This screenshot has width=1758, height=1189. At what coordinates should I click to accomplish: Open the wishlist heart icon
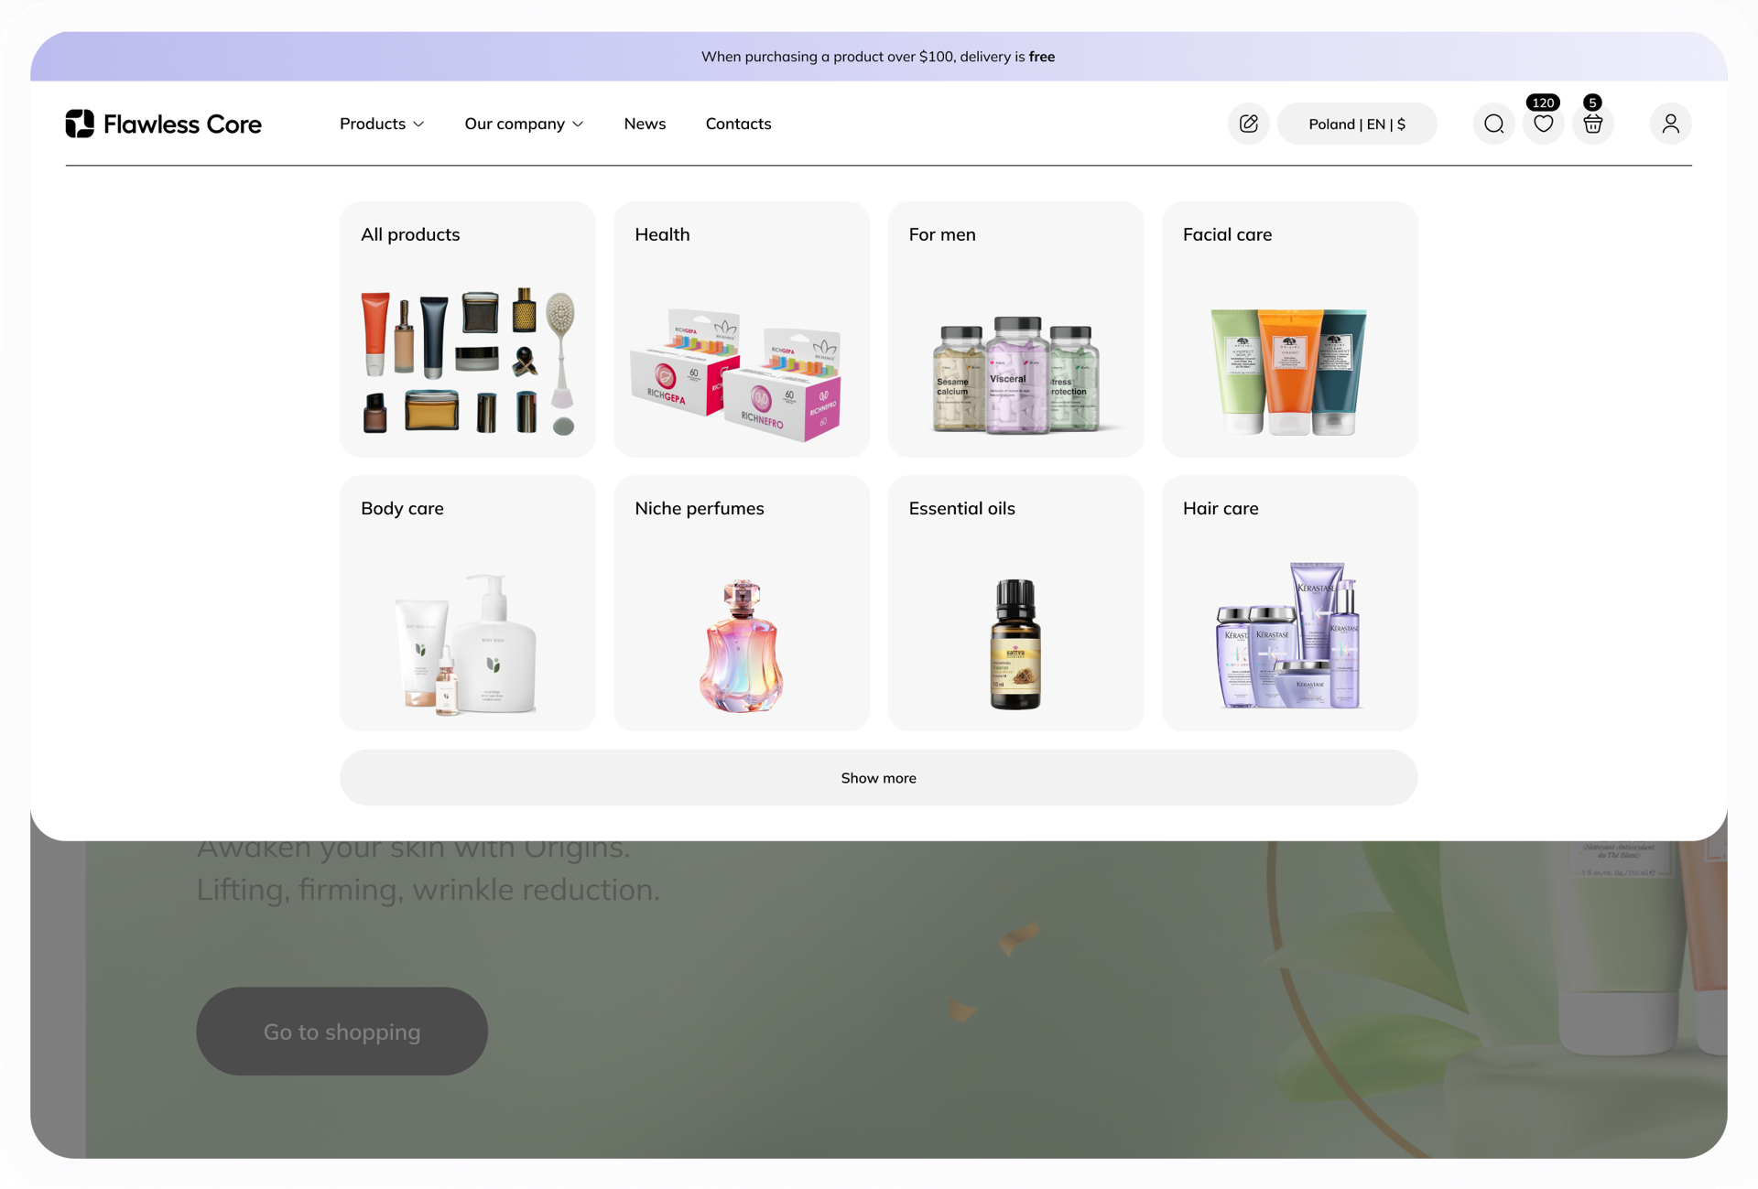tap(1543, 124)
